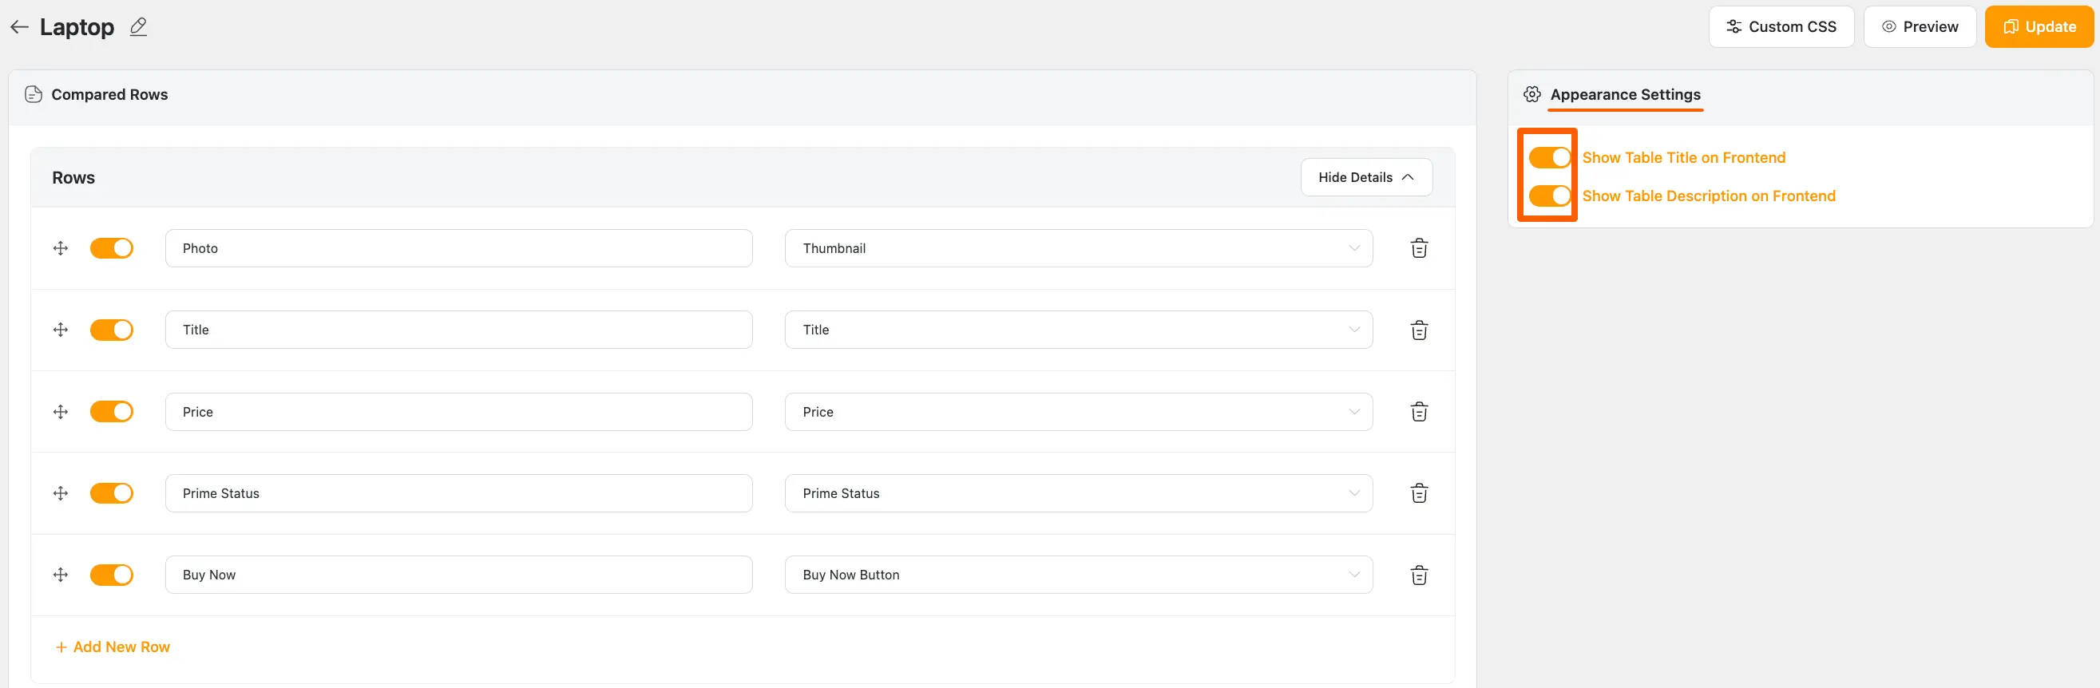Click the Price label input field
This screenshot has height=688, width=2100.
tap(458, 412)
